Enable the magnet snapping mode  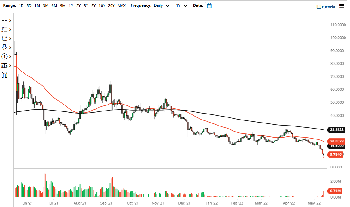pos(4,75)
